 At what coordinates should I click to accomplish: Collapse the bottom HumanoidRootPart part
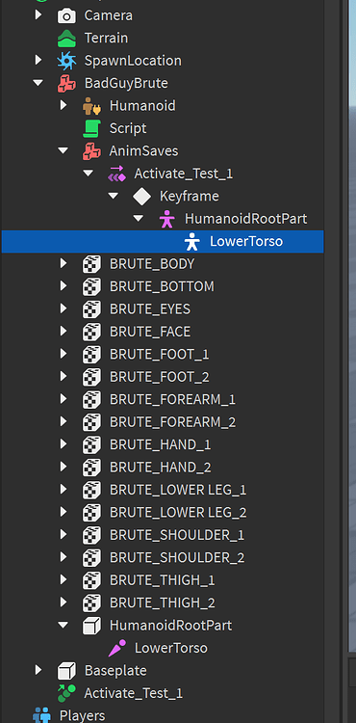pyautogui.click(x=64, y=626)
